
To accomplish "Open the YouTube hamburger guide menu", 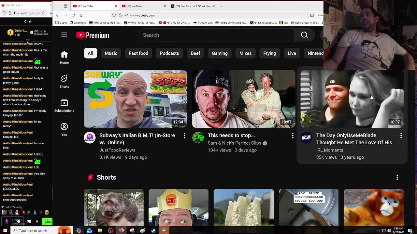I will 64,35.
